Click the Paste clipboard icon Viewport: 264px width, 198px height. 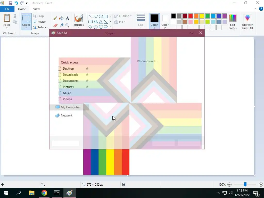pyautogui.click(x=7, y=18)
